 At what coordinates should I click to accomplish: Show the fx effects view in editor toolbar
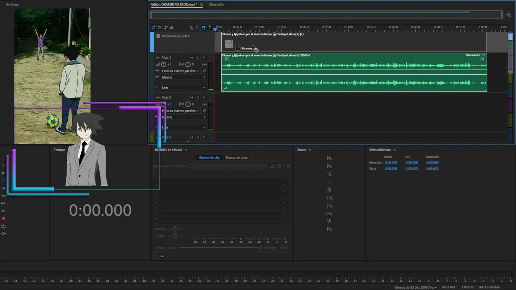coord(160,27)
